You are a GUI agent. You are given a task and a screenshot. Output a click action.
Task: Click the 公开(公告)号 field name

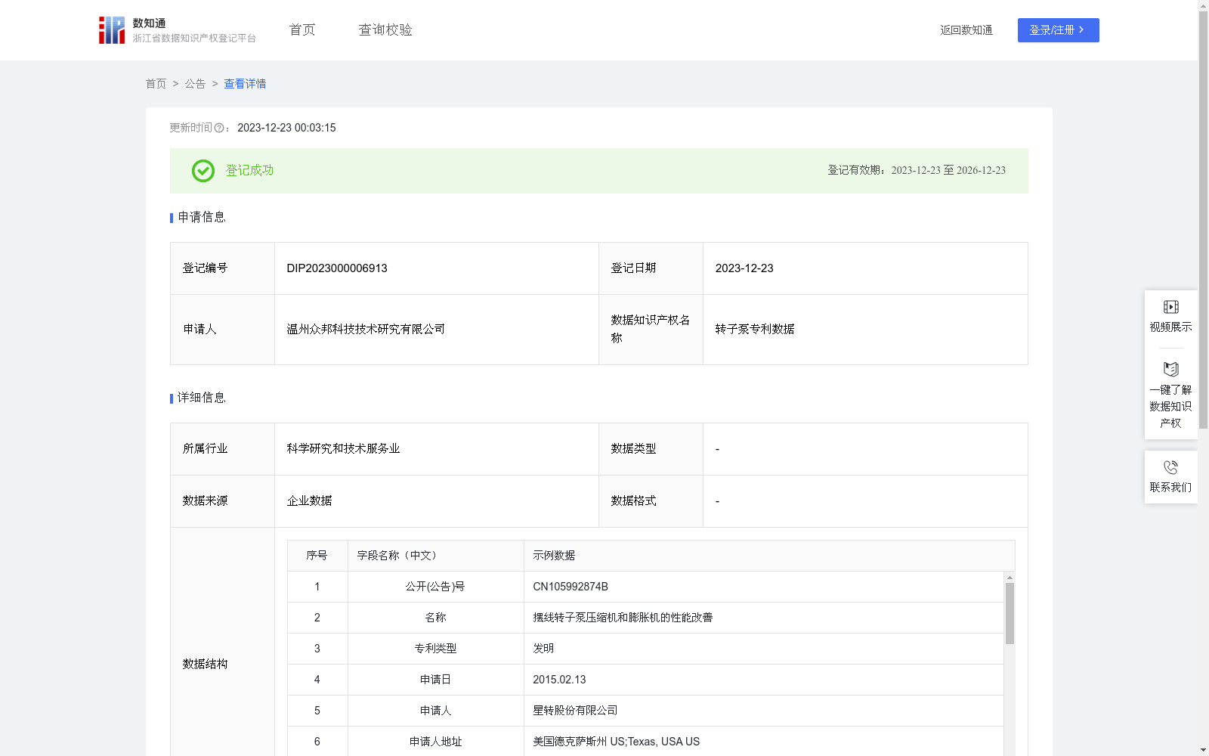(435, 587)
